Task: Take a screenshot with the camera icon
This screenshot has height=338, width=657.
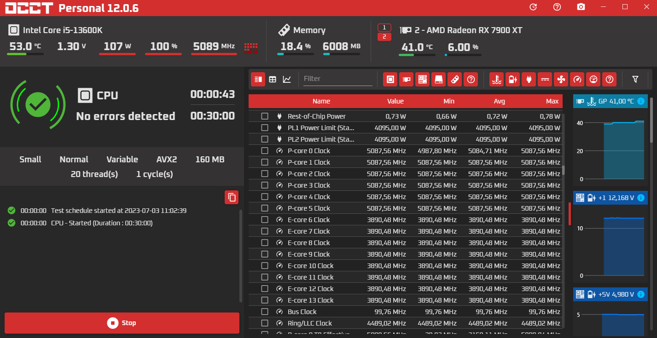Action: pyautogui.click(x=581, y=7)
